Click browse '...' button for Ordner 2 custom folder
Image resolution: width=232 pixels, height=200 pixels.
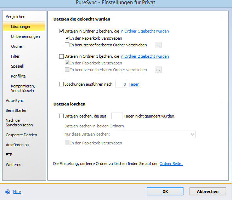click(x=158, y=45)
